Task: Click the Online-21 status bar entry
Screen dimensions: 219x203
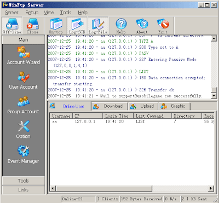Action: pos(78,199)
